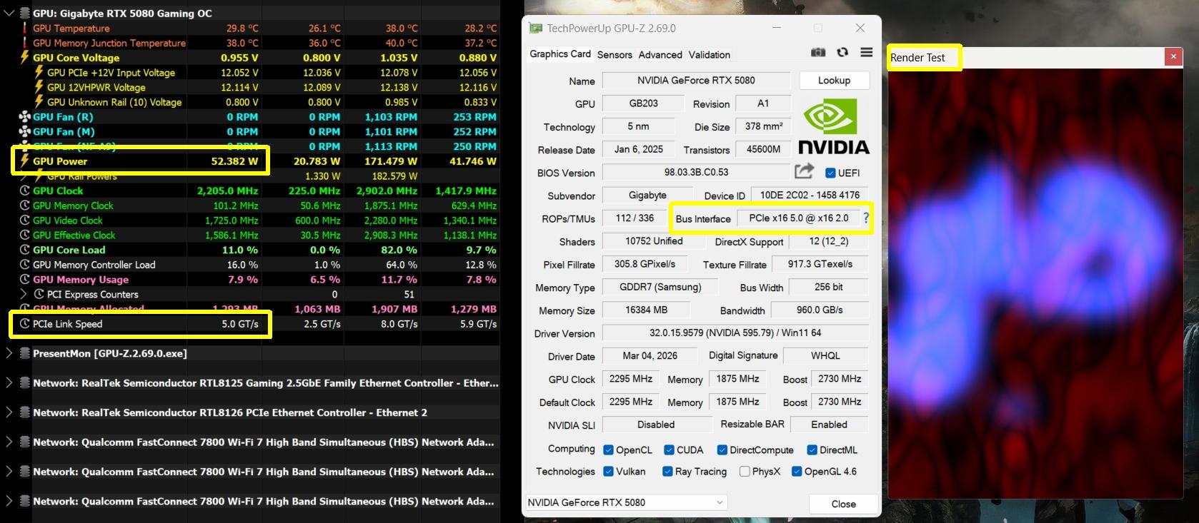Click the Bus Interface PCIe x16 field
This screenshot has width=1199, height=523.
coord(798,218)
